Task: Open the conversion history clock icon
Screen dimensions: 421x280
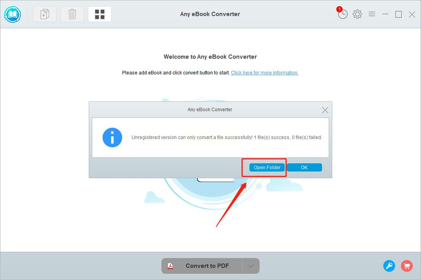Action: point(342,14)
